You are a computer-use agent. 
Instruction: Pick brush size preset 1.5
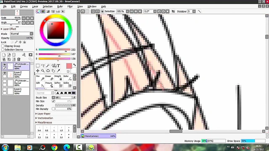point(61,129)
